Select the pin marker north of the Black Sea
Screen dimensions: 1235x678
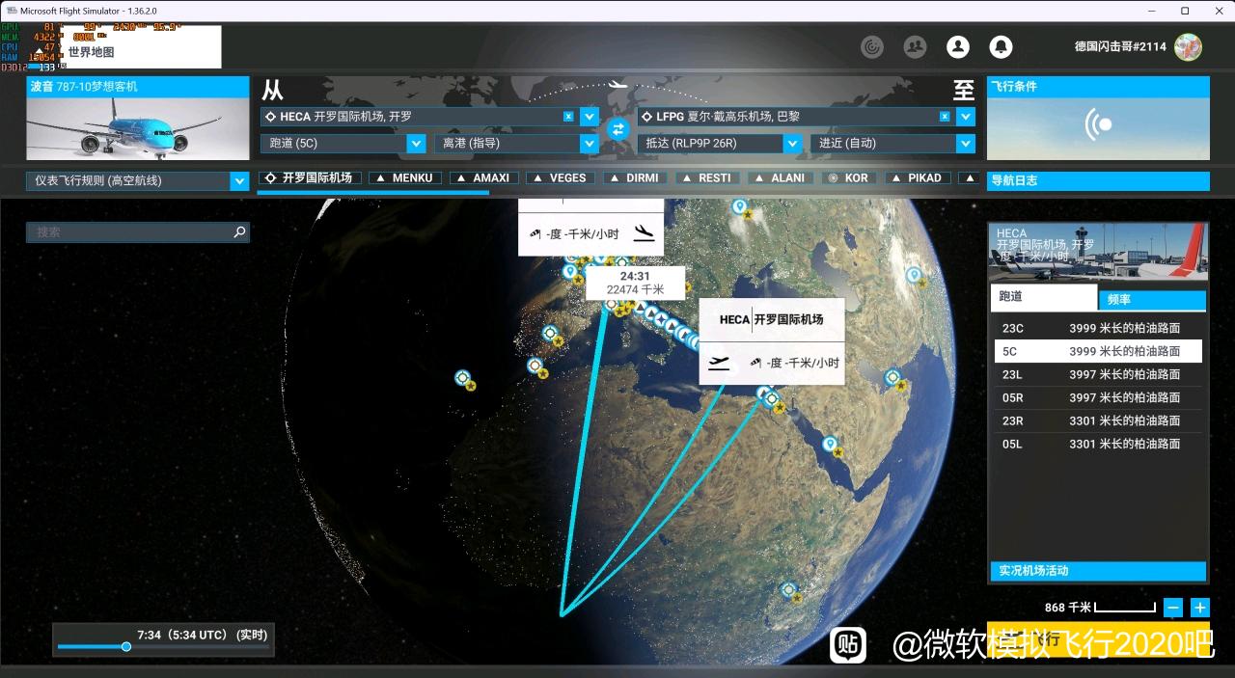(x=740, y=206)
